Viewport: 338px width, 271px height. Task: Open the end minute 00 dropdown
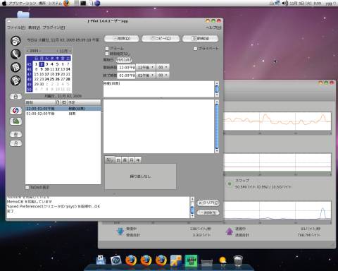coord(163,76)
